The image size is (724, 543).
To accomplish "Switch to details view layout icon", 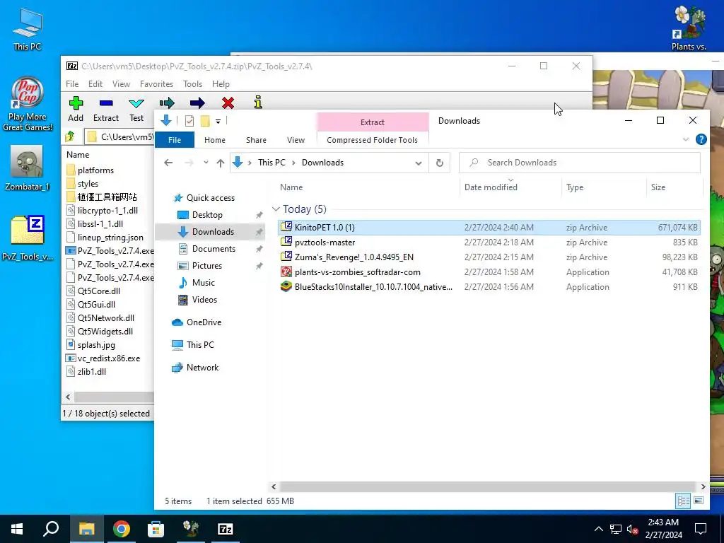I will coord(683,501).
